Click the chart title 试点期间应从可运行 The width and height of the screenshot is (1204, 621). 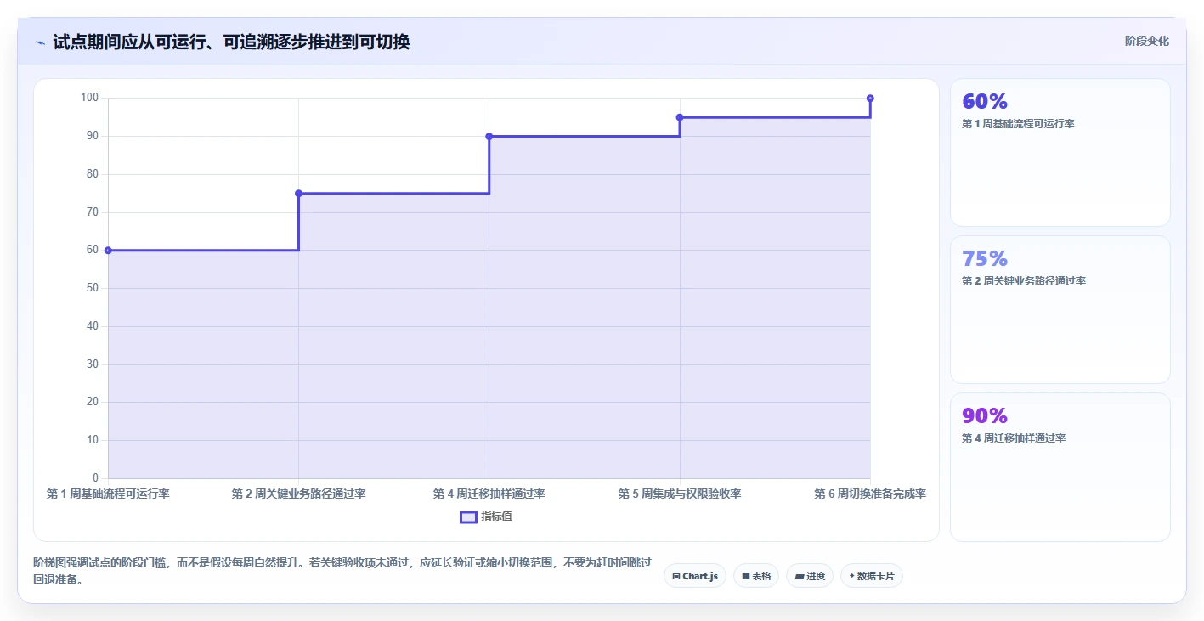pyautogui.click(x=231, y=42)
